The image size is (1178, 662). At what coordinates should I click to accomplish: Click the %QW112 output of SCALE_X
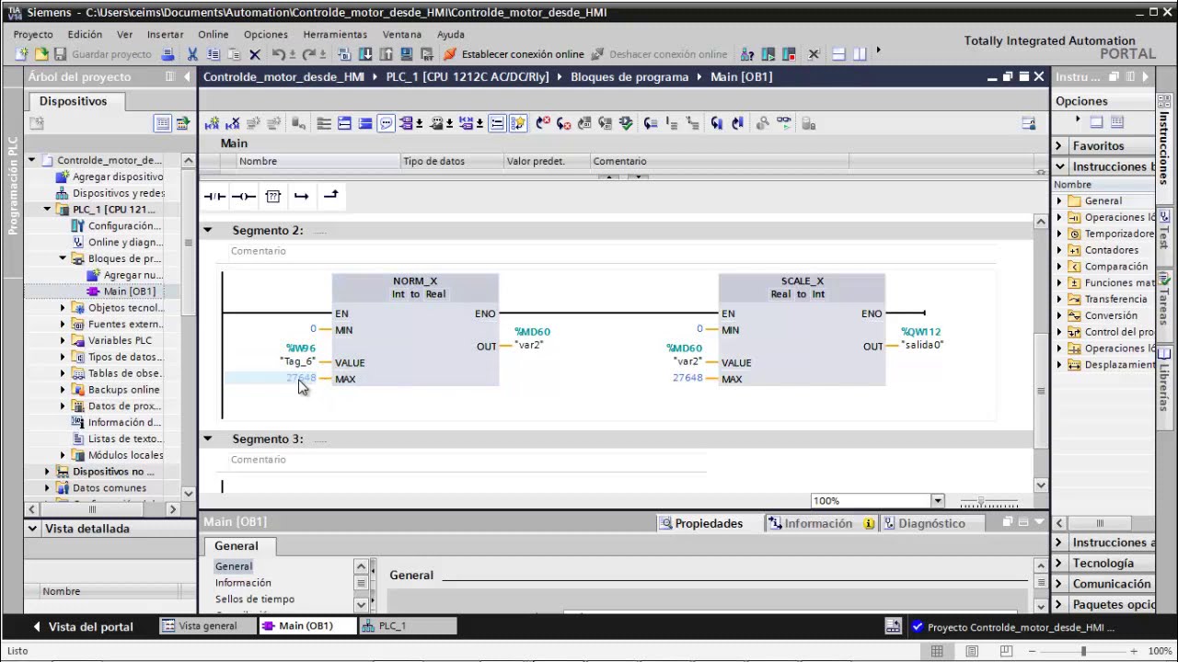tap(920, 332)
